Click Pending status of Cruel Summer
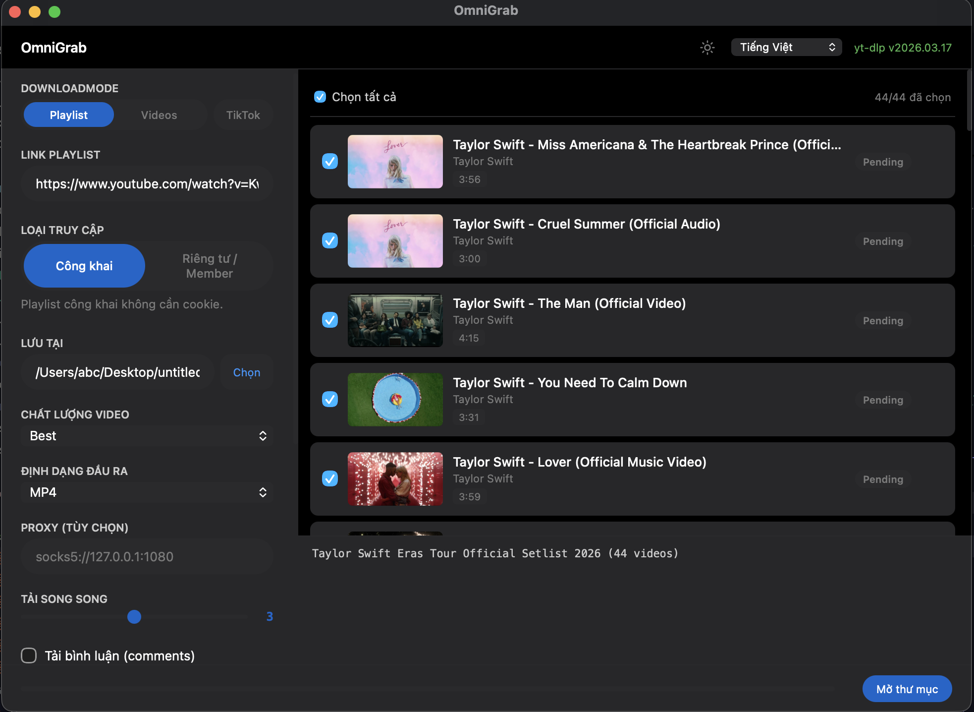The image size is (974, 712). pos(883,241)
